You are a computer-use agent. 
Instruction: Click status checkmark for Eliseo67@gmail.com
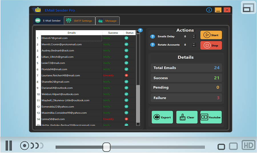[127, 38]
